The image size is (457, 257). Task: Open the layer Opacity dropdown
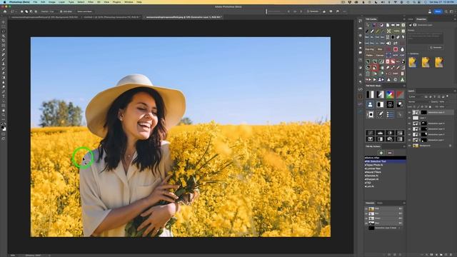(x=442, y=101)
